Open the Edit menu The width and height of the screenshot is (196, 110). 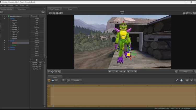click(5, 5)
